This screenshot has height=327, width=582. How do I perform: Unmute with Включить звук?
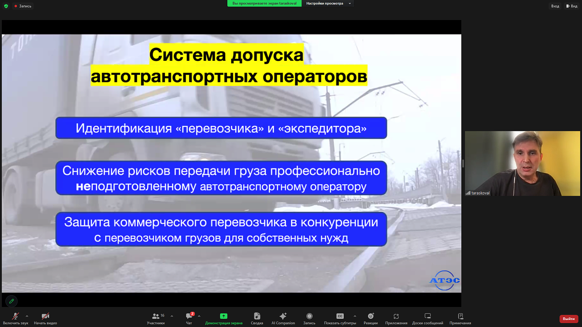click(x=15, y=318)
